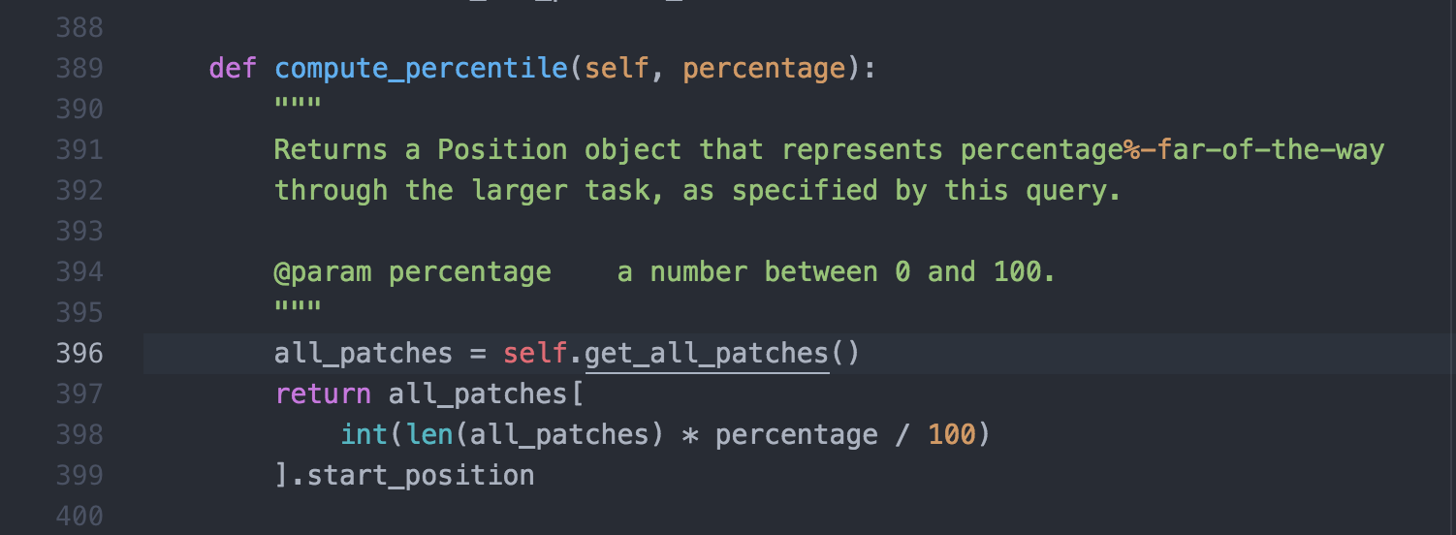Click the underlined get_all_patches method call

click(707, 354)
